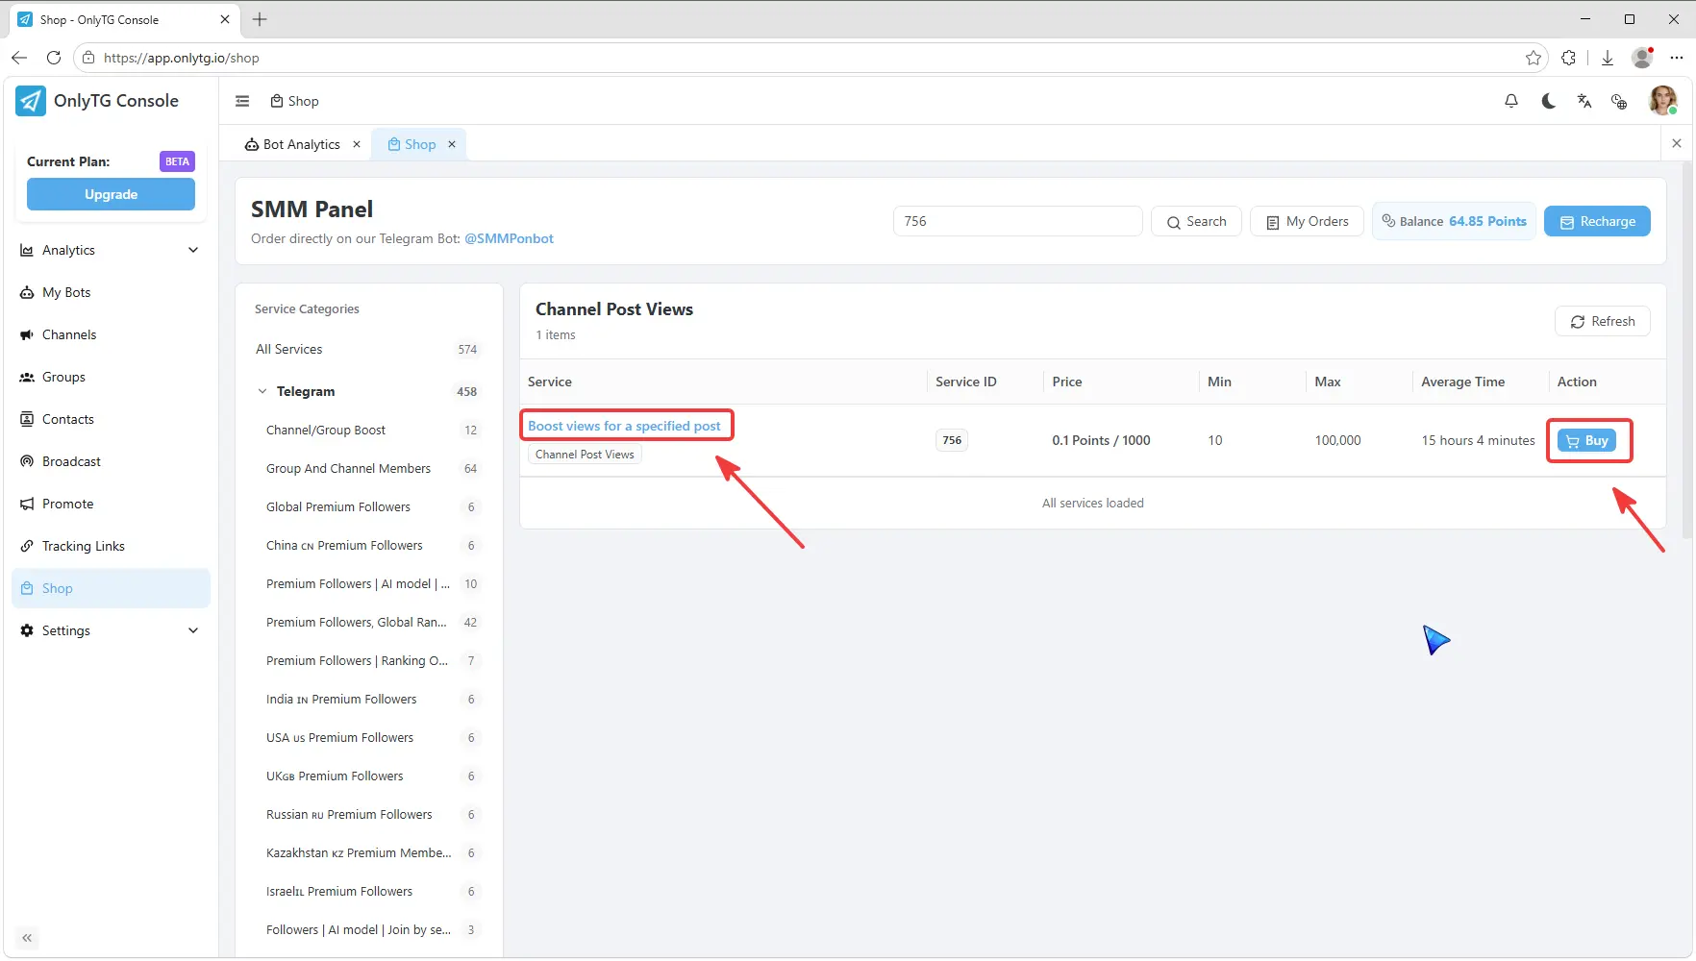
Task: Click the Refresh button
Action: pos(1602,321)
